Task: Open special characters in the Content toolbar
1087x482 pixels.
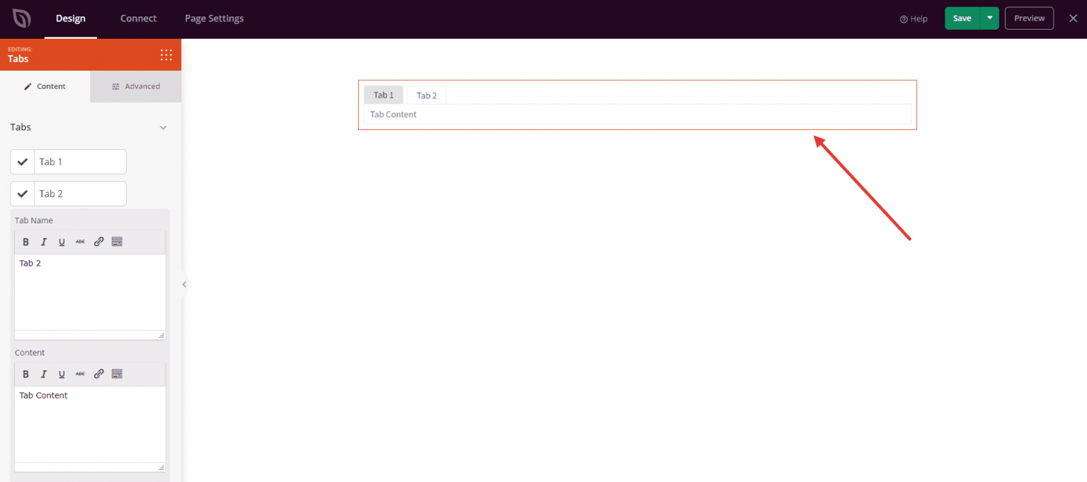Action: (x=117, y=374)
